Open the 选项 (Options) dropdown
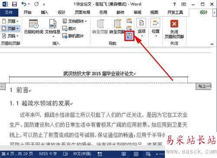 141,28
